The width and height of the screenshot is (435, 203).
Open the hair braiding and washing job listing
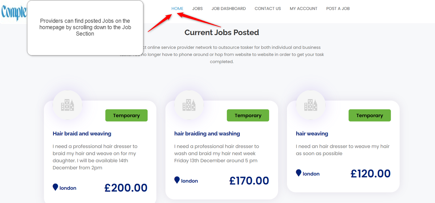pyautogui.click(x=207, y=133)
